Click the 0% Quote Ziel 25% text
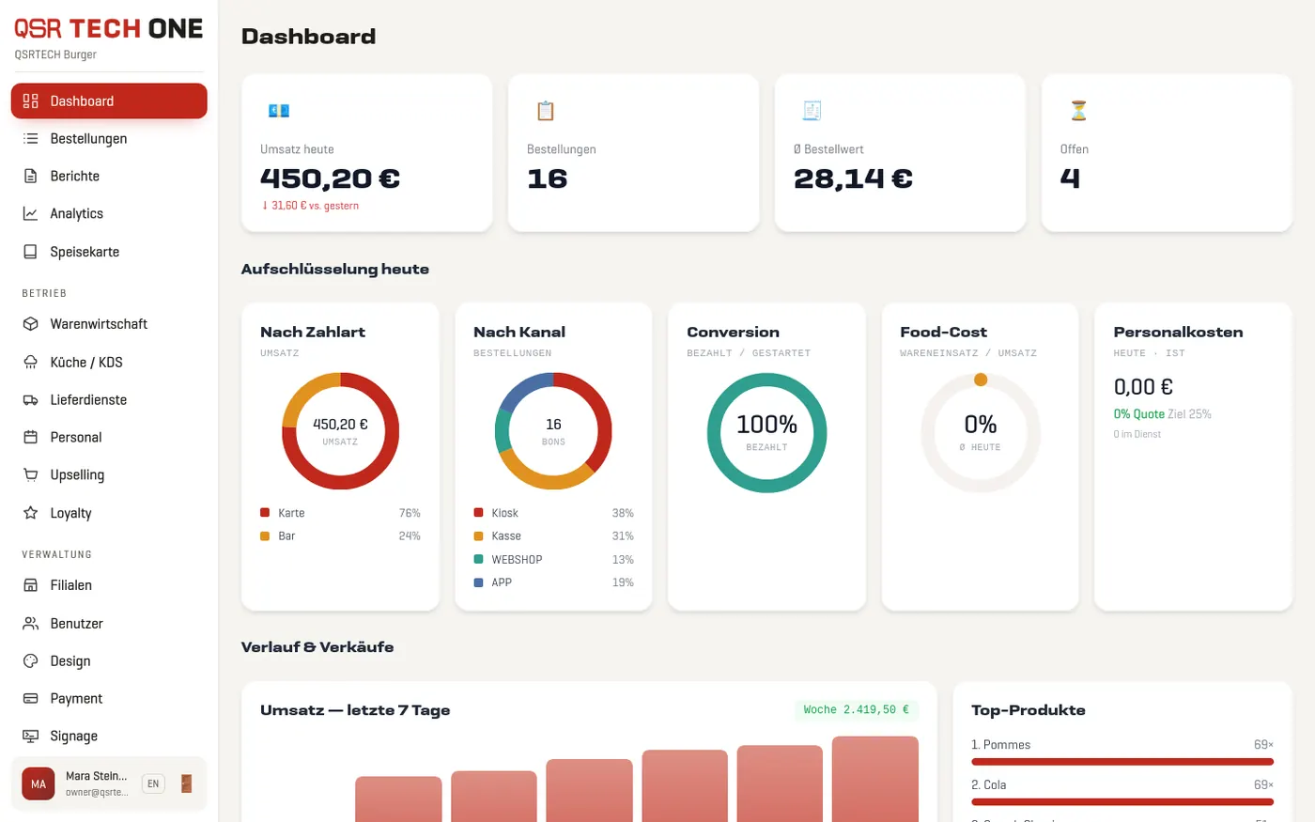Viewport: 1315px width, 822px height. pyautogui.click(x=1162, y=414)
